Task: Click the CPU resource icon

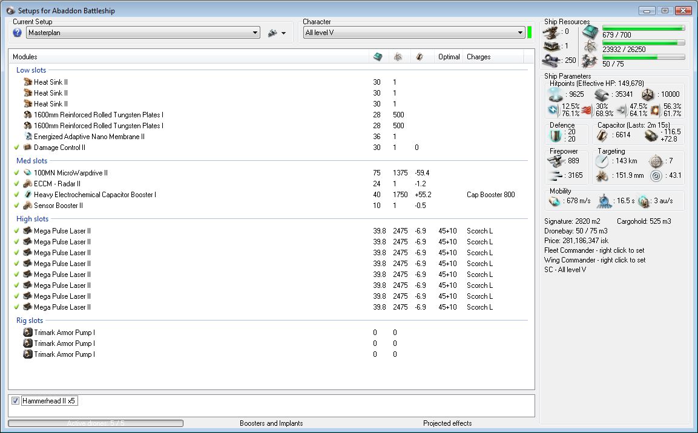Action: pyautogui.click(x=590, y=31)
